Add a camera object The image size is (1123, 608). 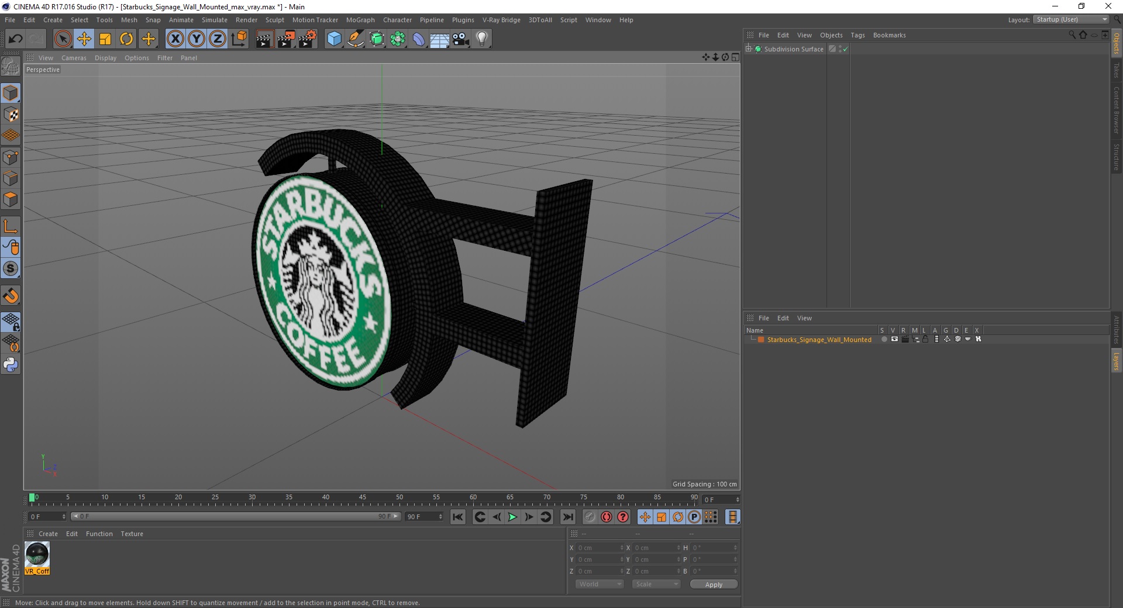coord(461,39)
